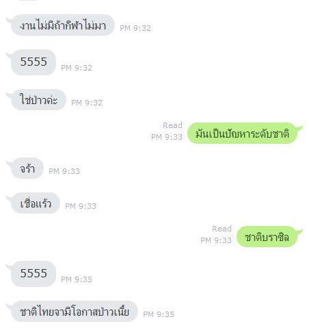
Task: Click the first '5555' message bubble
Action: [33, 62]
